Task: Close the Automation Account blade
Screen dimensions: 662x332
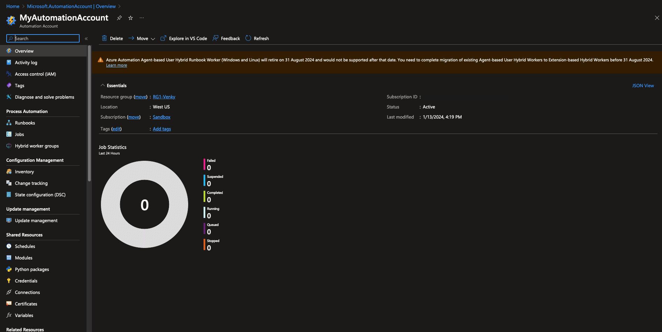Action: pyautogui.click(x=657, y=18)
